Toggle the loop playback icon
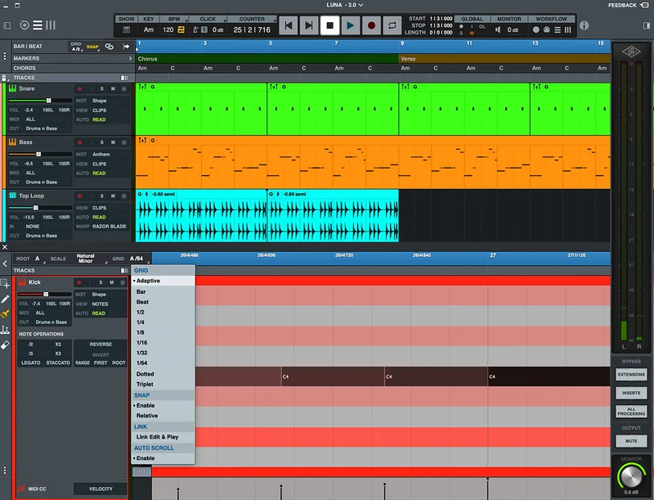Image resolution: width=654 pixels, height=500 pixels. tap(392, 25)
